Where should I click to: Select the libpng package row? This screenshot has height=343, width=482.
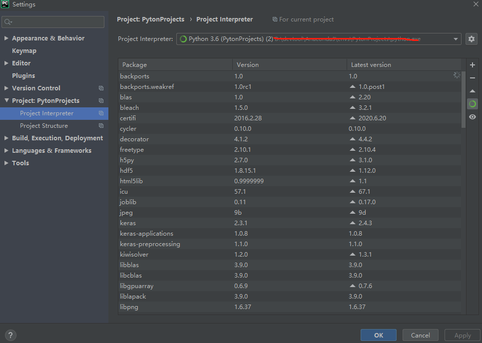click(290, 307)
